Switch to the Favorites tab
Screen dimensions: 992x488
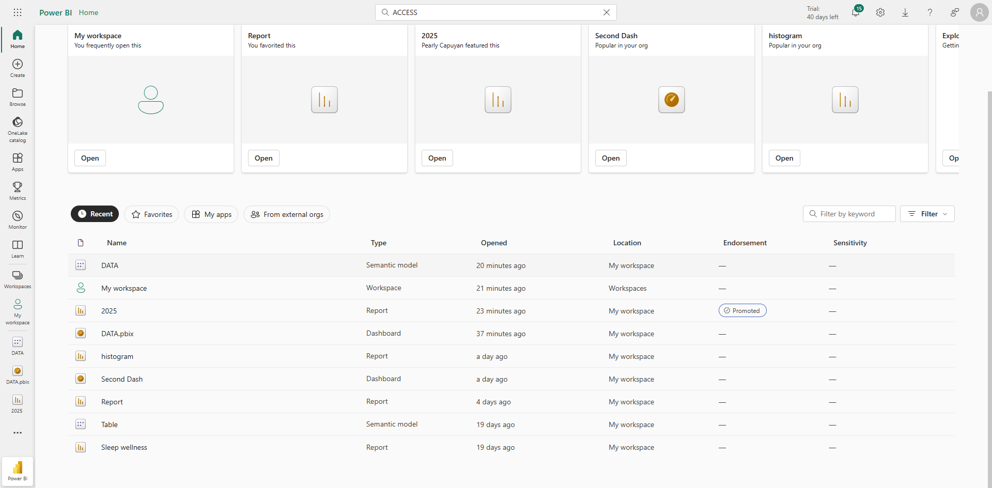[x=151, y=214]
